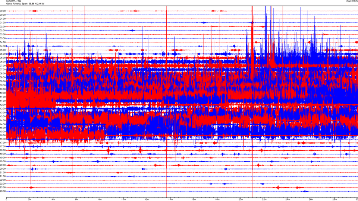
Task: Select the 02:30 time row label
Action: tap(3, 31)
